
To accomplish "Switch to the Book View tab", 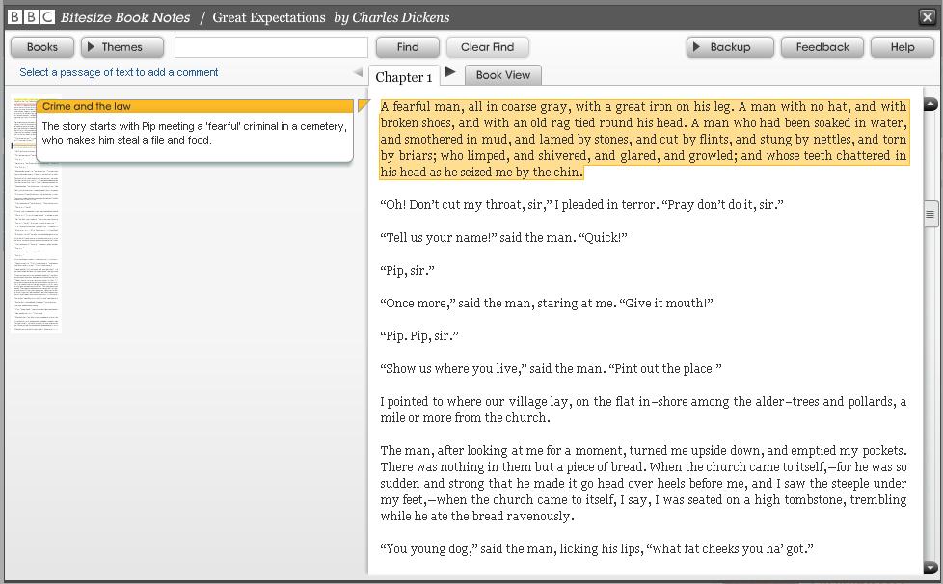I will 502,75.
